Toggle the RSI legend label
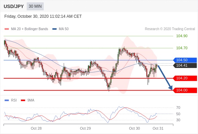Viewport: 198px width, 134px height. tap(14, 100)
